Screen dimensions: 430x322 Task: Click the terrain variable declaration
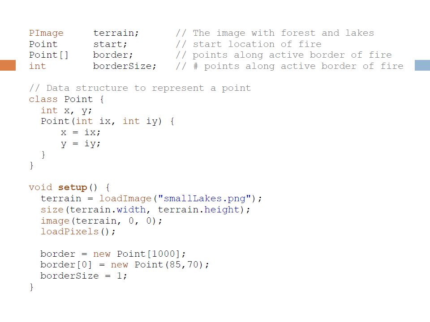116,33
